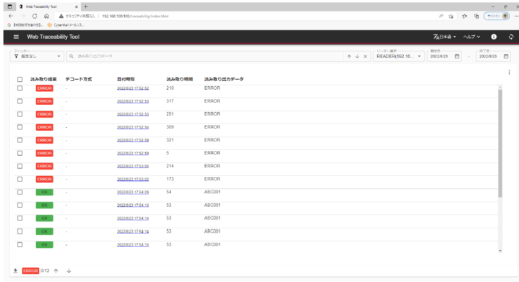Open the browser collections icon
This screenshot has height=282, width=519.
click(x=477, y=16)
